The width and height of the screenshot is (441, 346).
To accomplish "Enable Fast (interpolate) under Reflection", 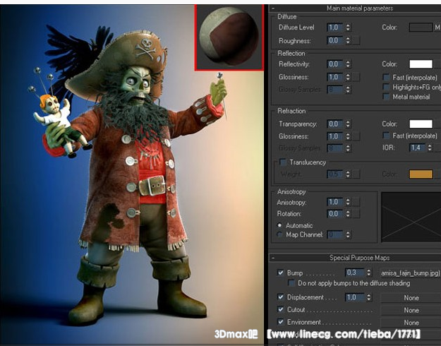I will [387, 78].
